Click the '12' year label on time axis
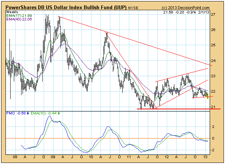The image size is (225, 164). point(167,157)
